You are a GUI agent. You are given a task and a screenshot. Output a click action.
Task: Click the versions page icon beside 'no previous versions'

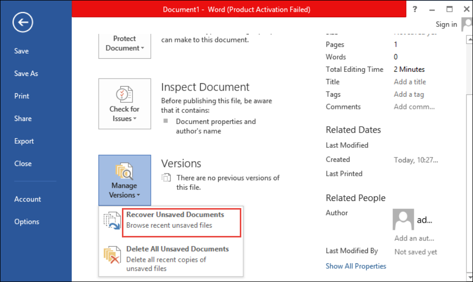[x=166, y=178]
